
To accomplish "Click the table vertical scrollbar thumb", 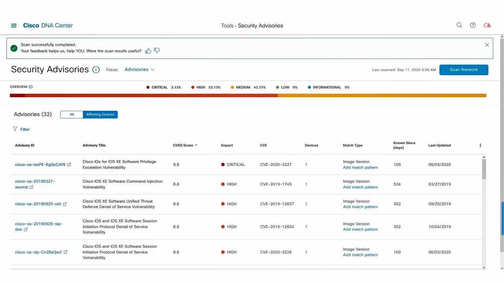I will [484, 170].
